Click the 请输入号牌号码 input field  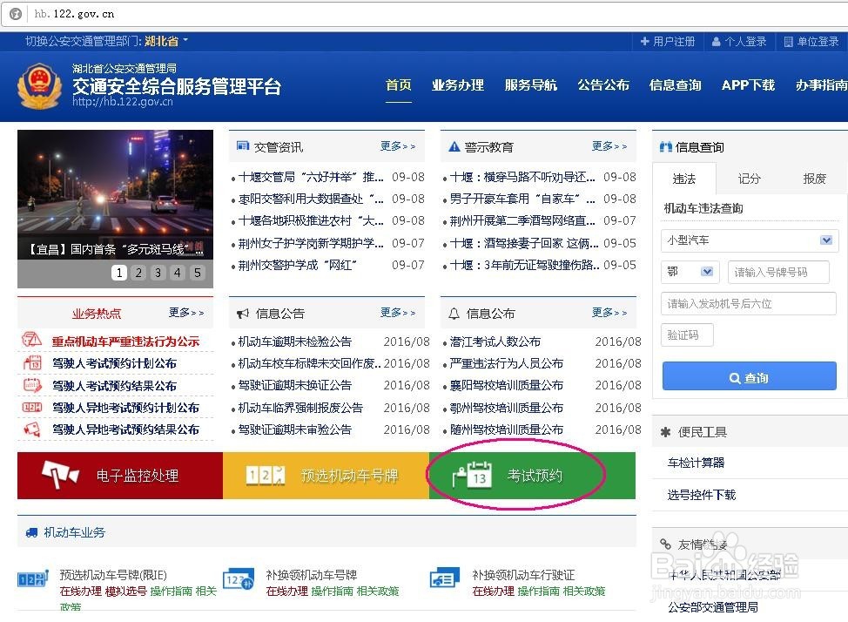[778, 272]
